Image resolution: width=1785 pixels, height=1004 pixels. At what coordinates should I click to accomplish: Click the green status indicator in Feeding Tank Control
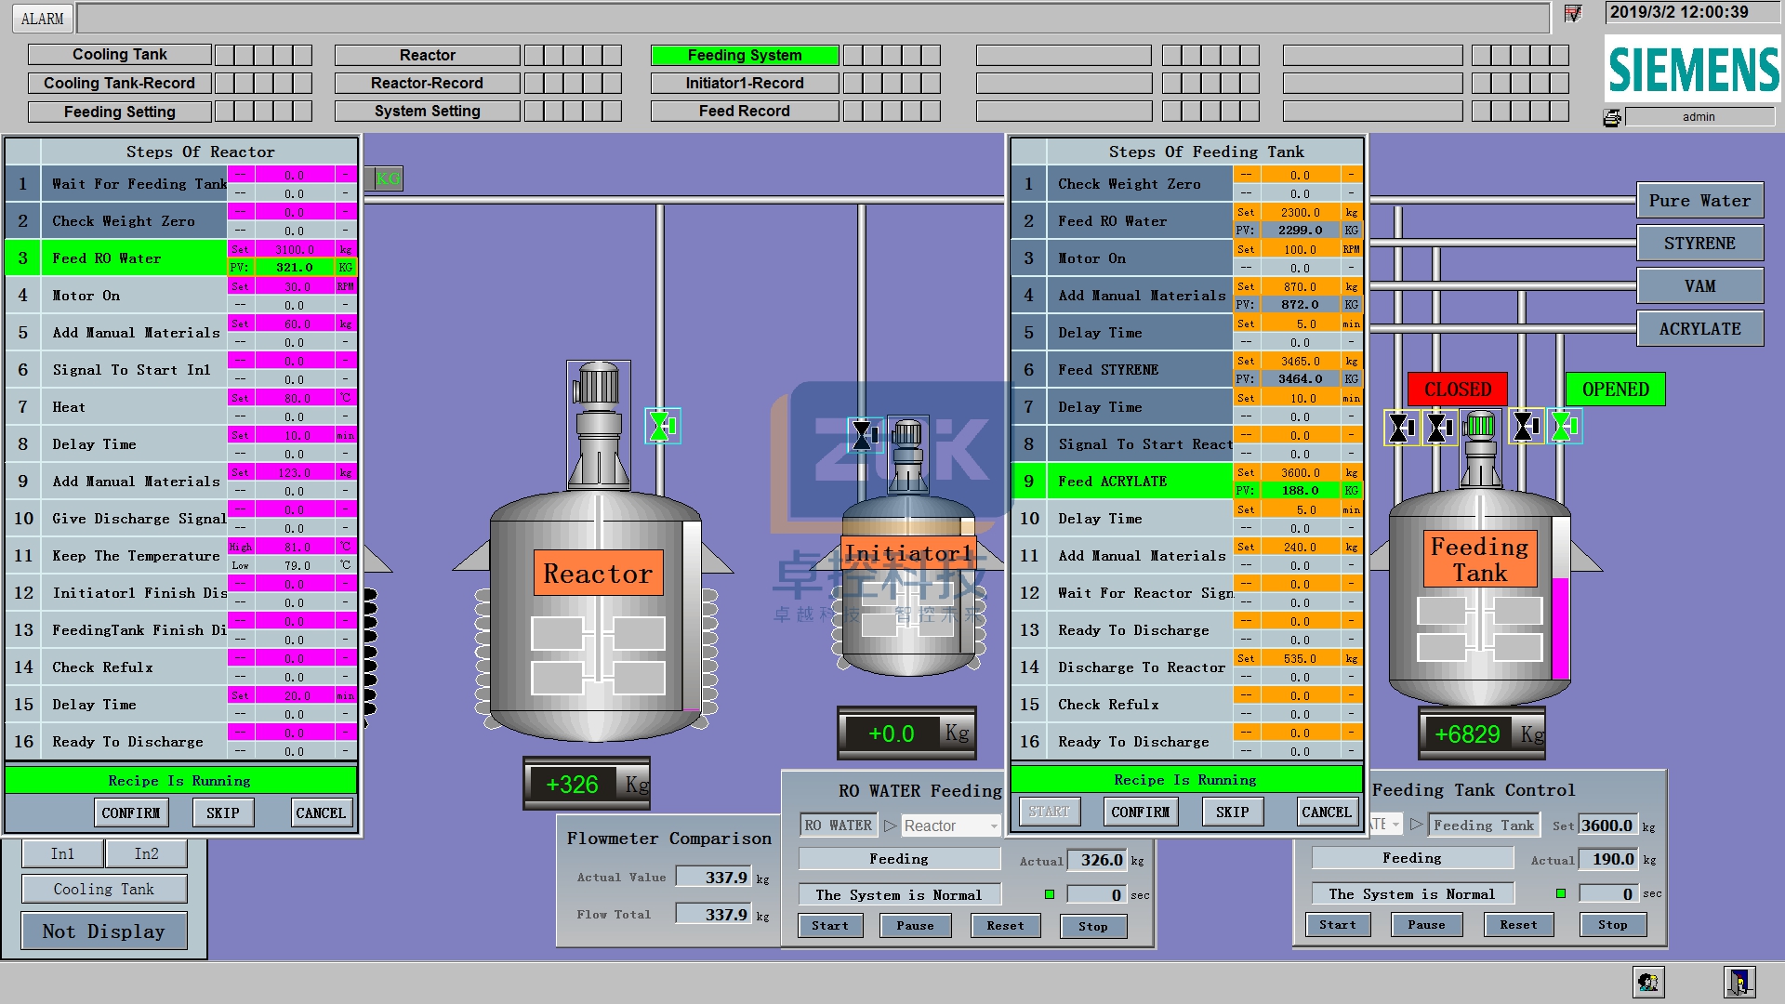coord(1561,893)
